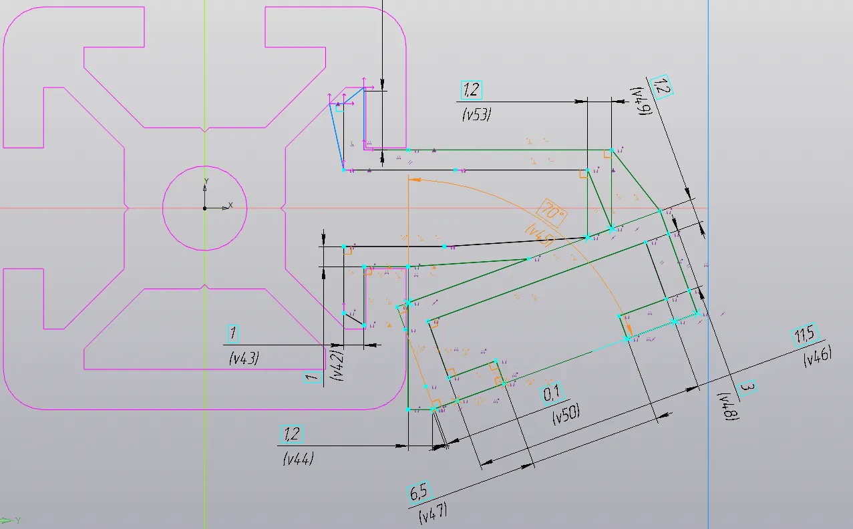
Task: Click the (v44) variable label
Action: pyautogui.click(x=299, y=459)
